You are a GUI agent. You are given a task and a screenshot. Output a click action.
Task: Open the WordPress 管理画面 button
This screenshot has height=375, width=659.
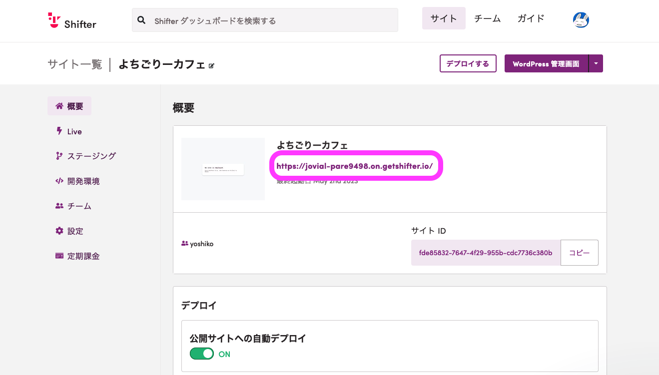(x=546, y=63)
